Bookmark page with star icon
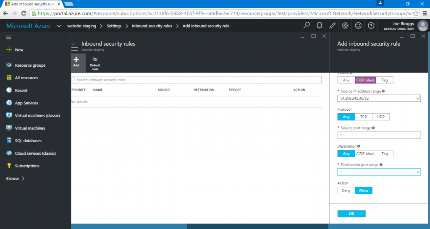Screen dimensions: 430x229 (x=416, y=13)
